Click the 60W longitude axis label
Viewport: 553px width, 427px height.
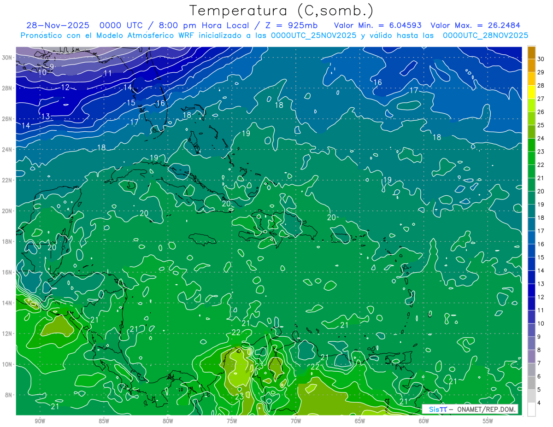tap(424, 421)
